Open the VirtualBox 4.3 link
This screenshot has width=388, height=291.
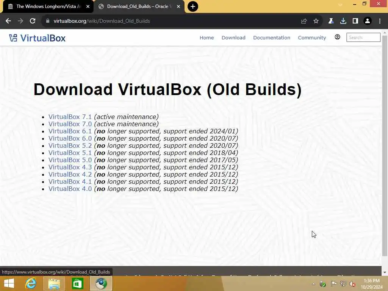pos(70,167)
